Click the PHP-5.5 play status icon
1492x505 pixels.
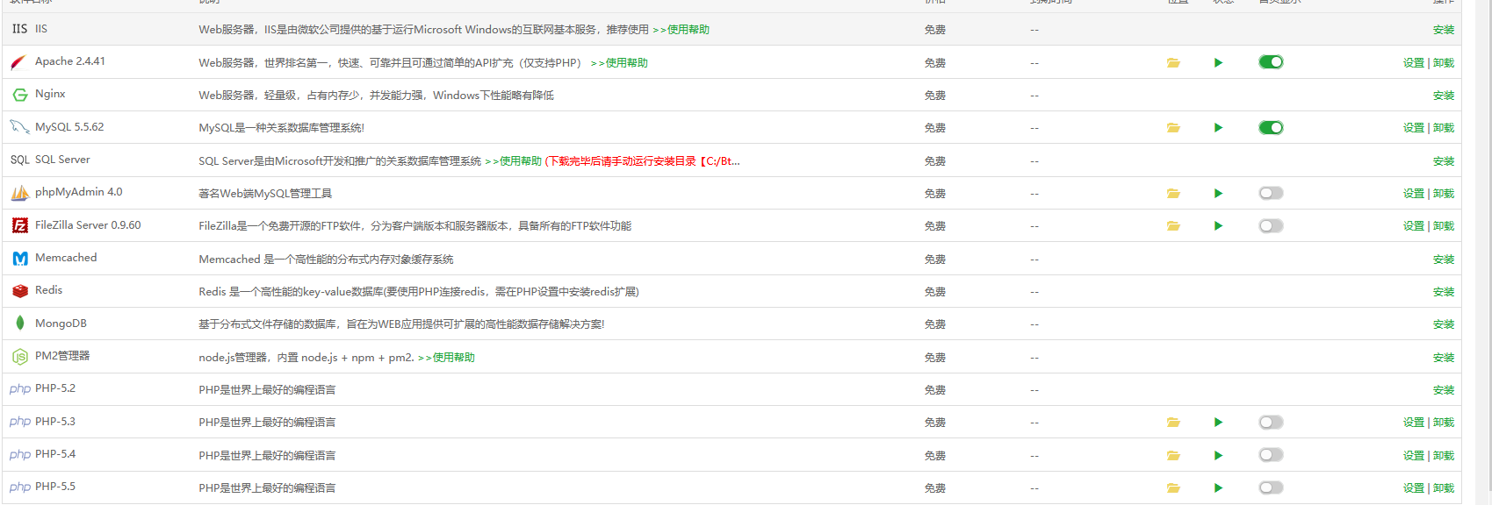point(1218,487)
